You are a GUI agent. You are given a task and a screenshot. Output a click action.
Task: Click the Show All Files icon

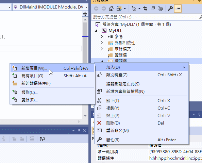point(160,9)
